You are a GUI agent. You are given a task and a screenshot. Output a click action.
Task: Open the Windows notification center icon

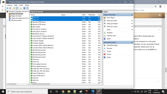(x=163, y=91)
